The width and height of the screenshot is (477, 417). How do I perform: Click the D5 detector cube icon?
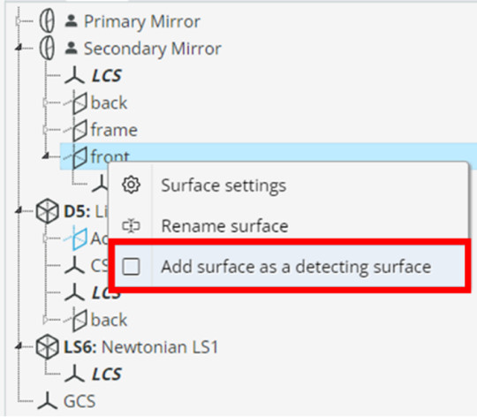(x=47, y=211)
